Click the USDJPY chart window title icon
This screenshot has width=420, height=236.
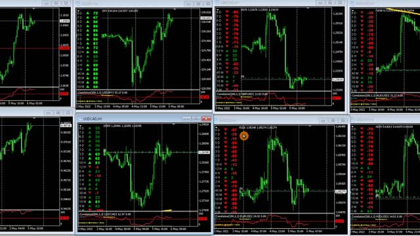pyautogui.click(x=78, y=4)
